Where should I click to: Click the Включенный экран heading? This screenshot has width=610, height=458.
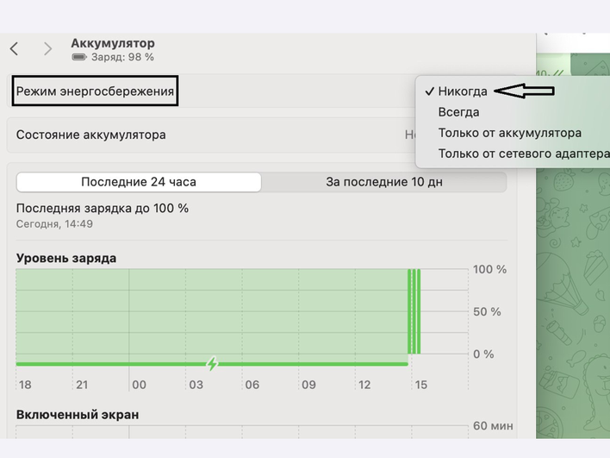78,415
